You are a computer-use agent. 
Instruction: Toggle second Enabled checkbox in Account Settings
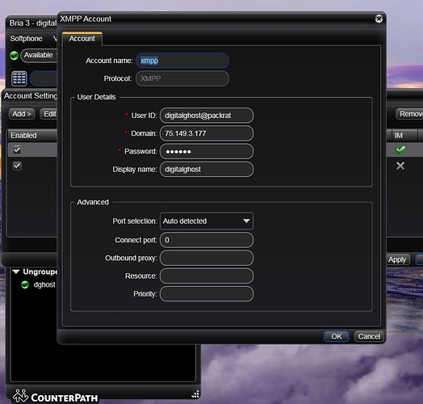(17, 166)
